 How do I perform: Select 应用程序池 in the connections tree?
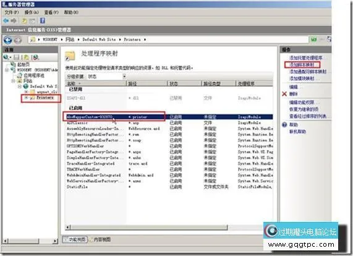(x=34, y=75)
